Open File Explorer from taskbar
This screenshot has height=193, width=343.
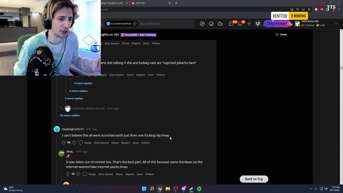pos(168,189)
